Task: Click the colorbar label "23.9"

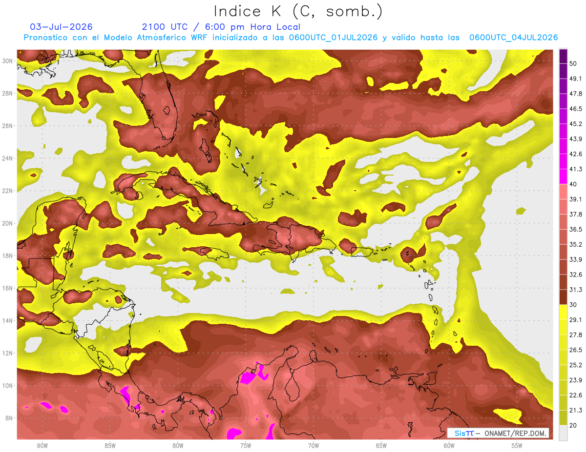Action: 576,380
